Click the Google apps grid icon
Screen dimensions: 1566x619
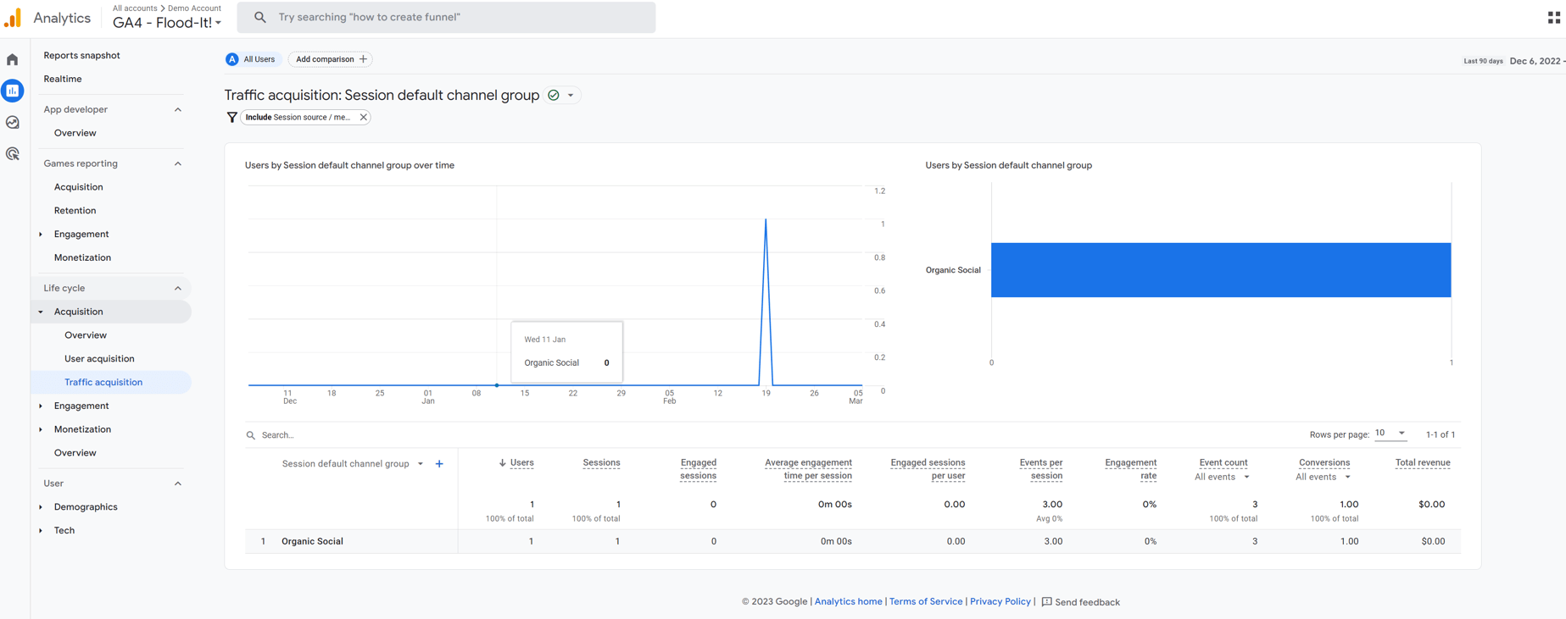(1553, 18)
